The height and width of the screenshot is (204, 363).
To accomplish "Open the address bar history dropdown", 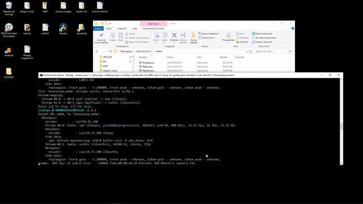I will [x=247, y=52].
